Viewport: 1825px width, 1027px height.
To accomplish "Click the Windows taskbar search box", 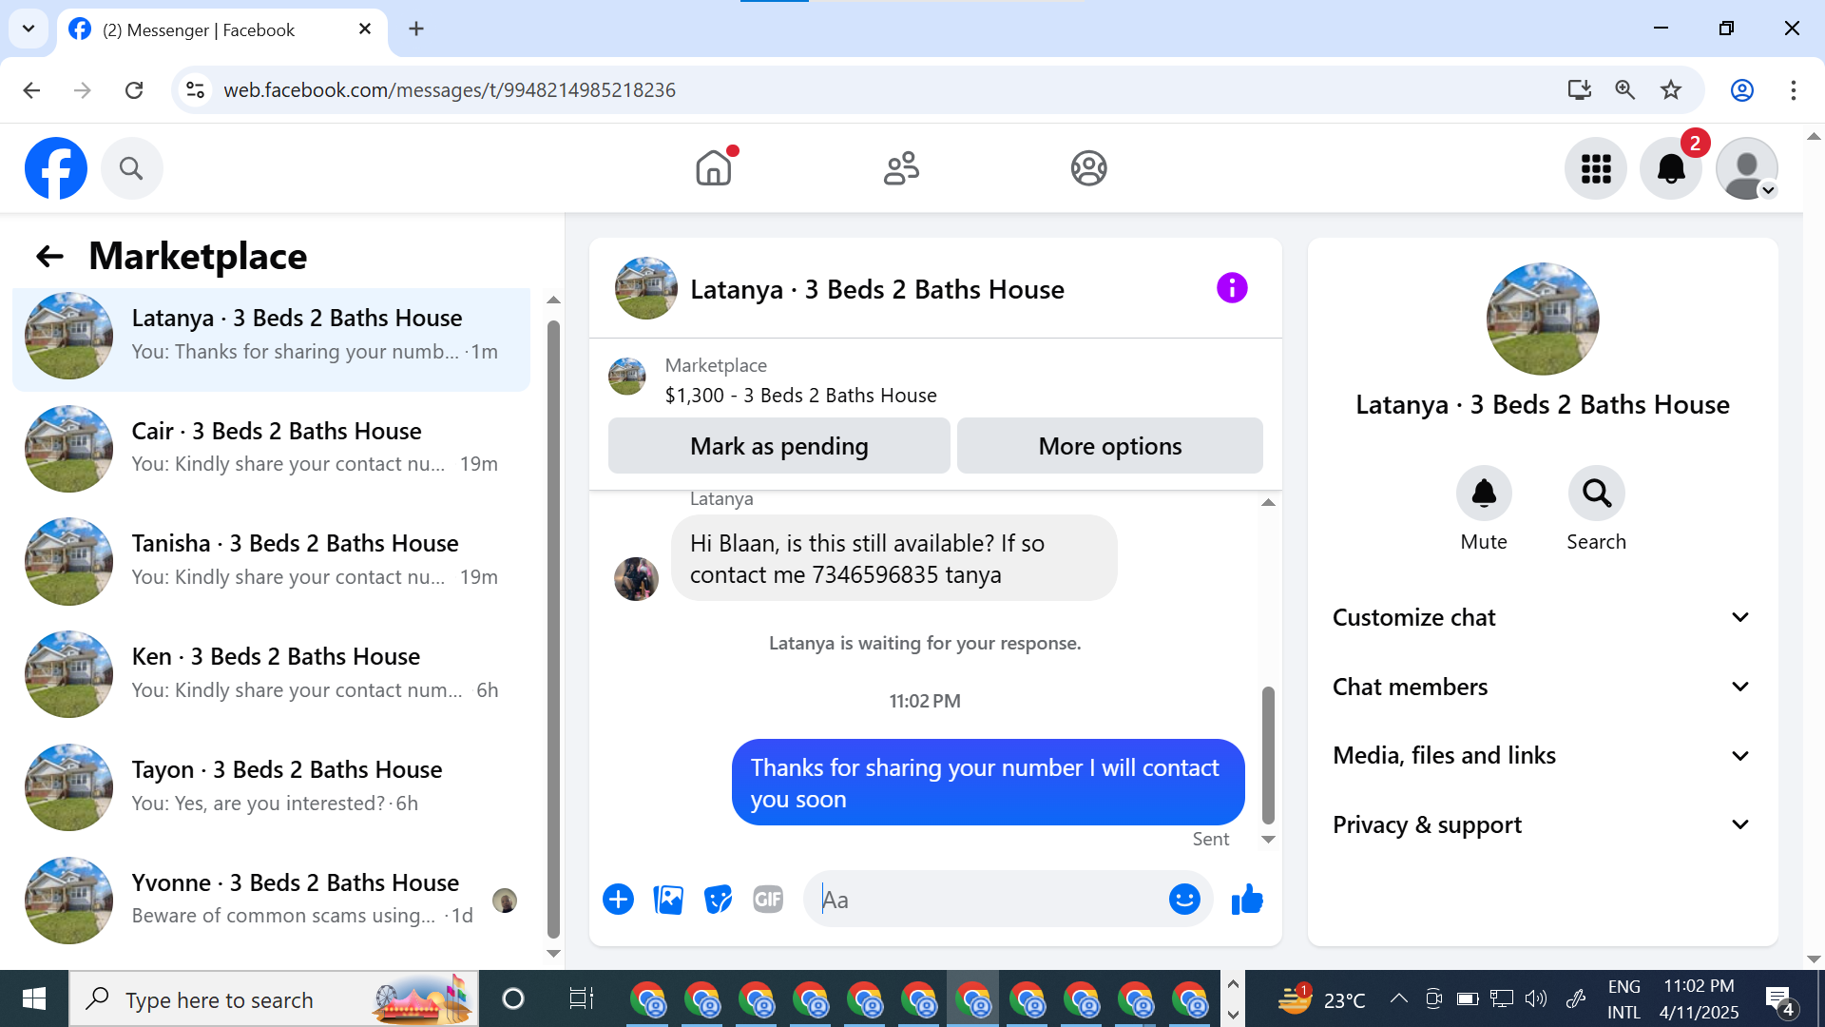I will (x=274, y=998).
